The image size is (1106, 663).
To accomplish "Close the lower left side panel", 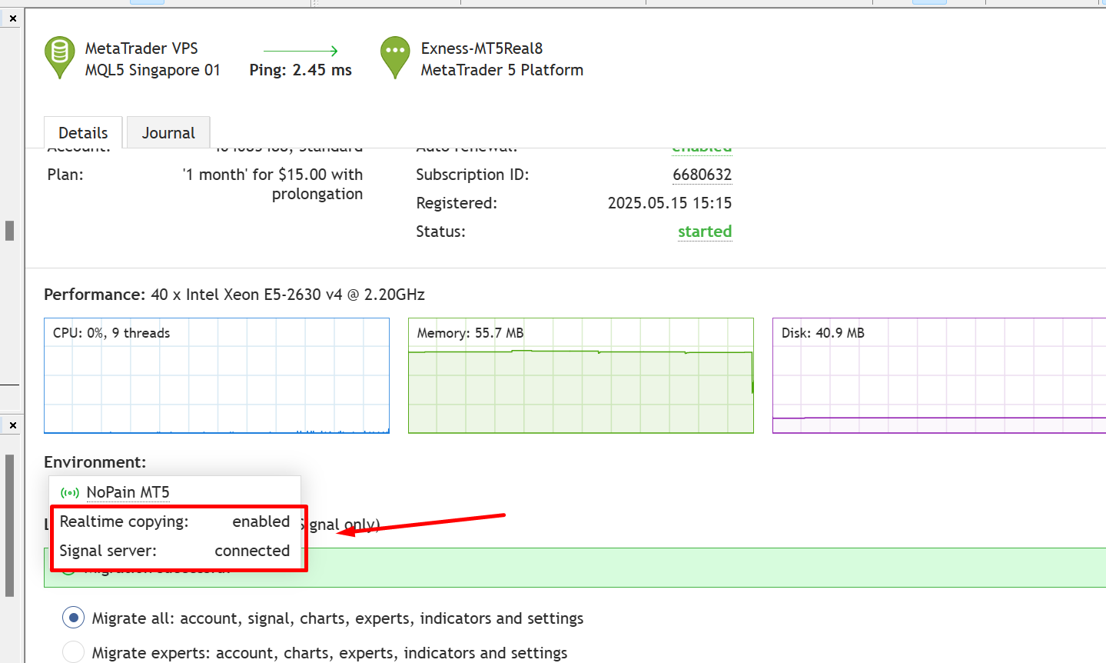I will (x=13, y=425).
